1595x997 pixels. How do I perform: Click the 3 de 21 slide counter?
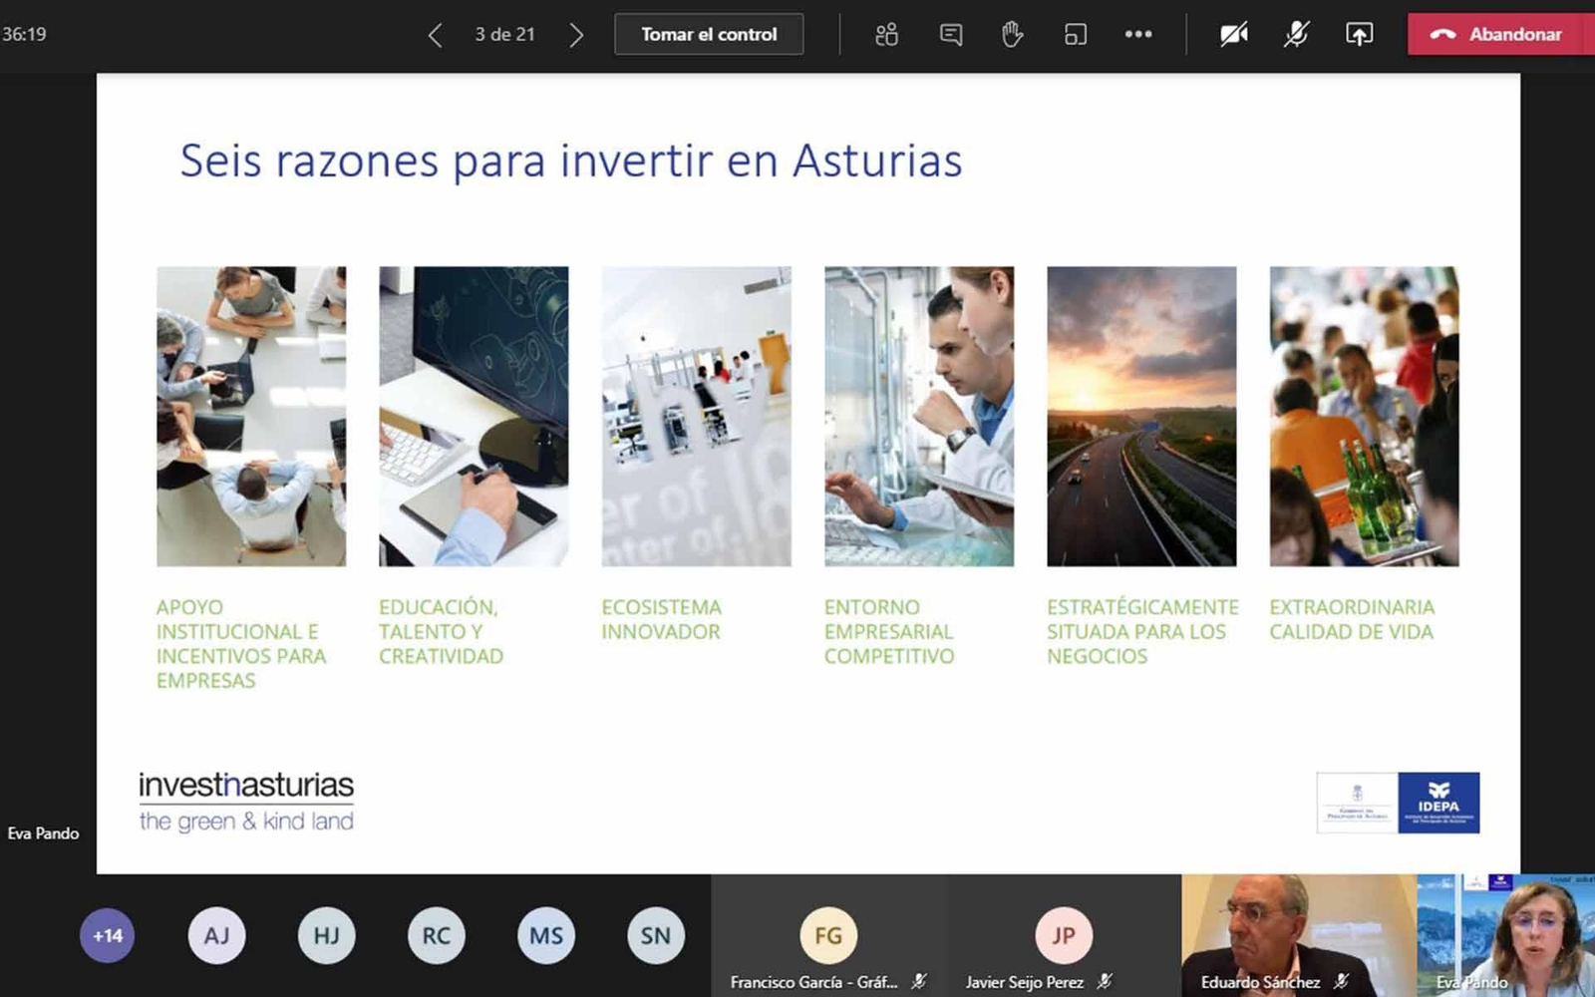(x=504, y=33)
